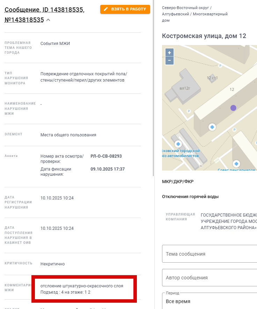Click the parking icon at top of map
The height and width of the screenshot is (309, 257).
pyautogui.click(x=220, y=66)
